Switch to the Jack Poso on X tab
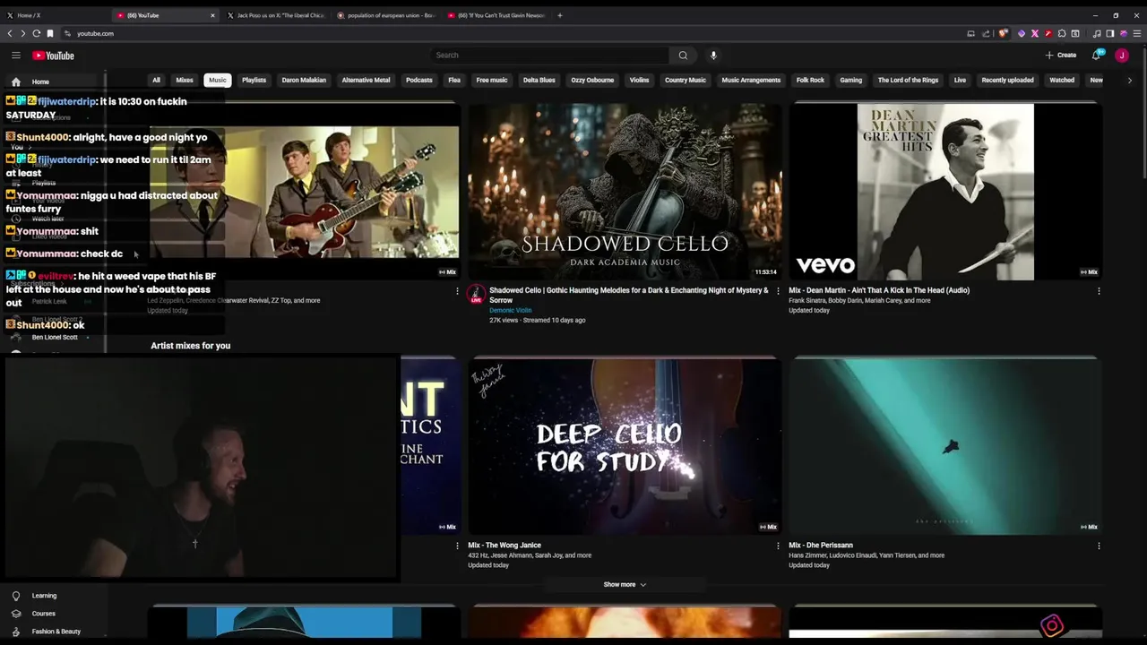Image resolution: width=1147 pixels, height=645 pixels. point(276,15)
